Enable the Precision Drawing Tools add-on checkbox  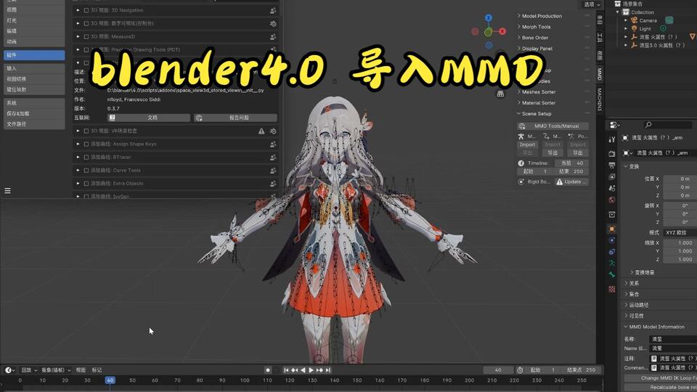click(86, 50)
